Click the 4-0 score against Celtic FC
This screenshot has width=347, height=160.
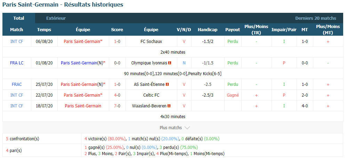(x=117, y=95)
